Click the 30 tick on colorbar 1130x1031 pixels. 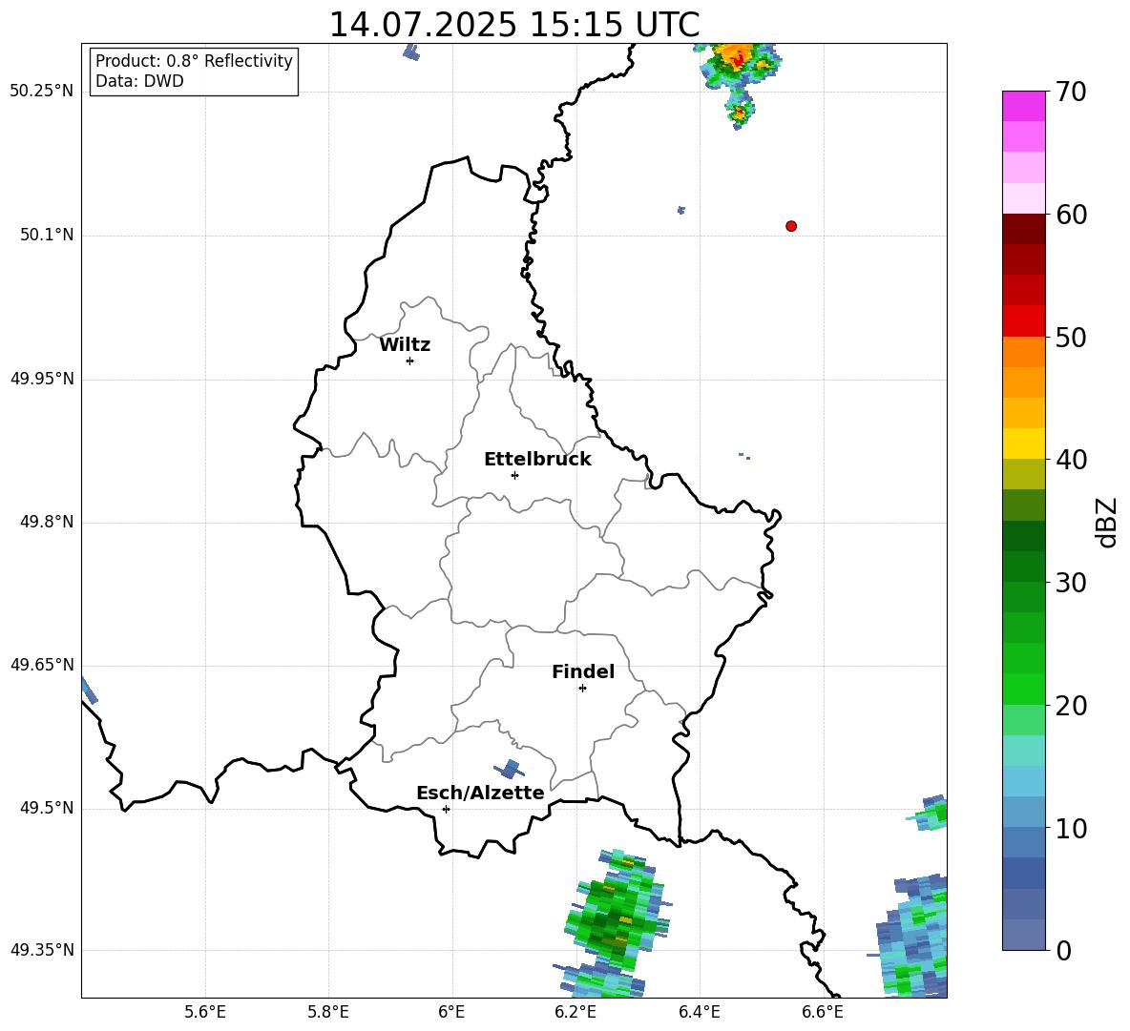pyautogui.click(x=1071, y=583)
